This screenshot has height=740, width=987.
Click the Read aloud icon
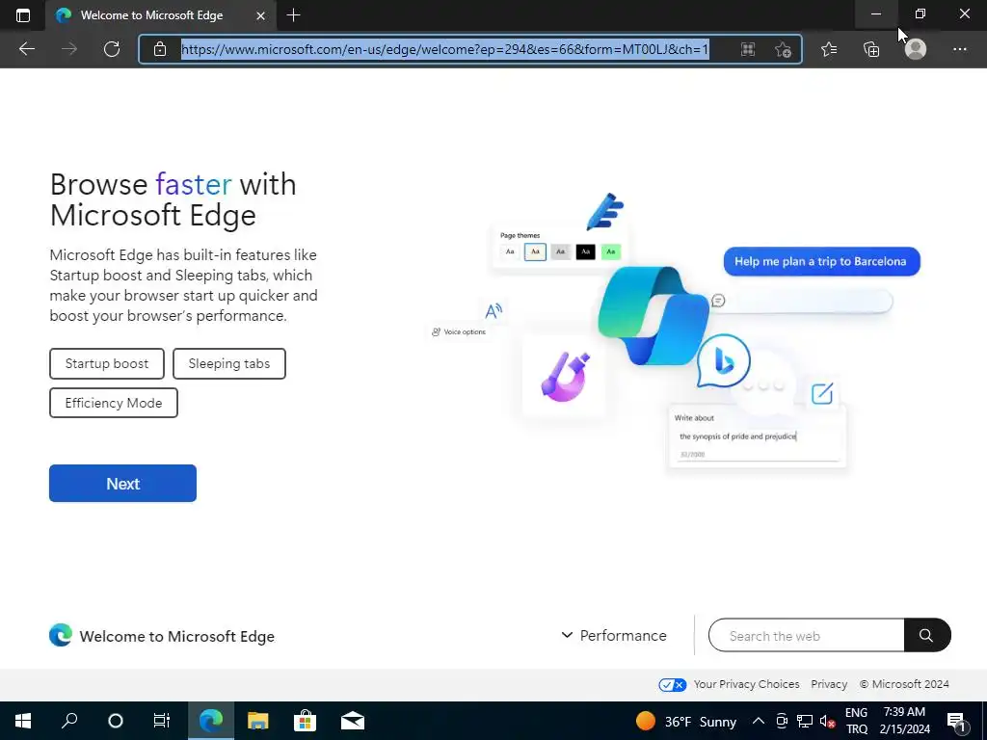[x=493, y=310]
